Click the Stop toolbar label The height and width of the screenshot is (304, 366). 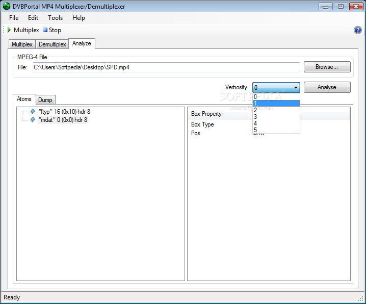55,30
